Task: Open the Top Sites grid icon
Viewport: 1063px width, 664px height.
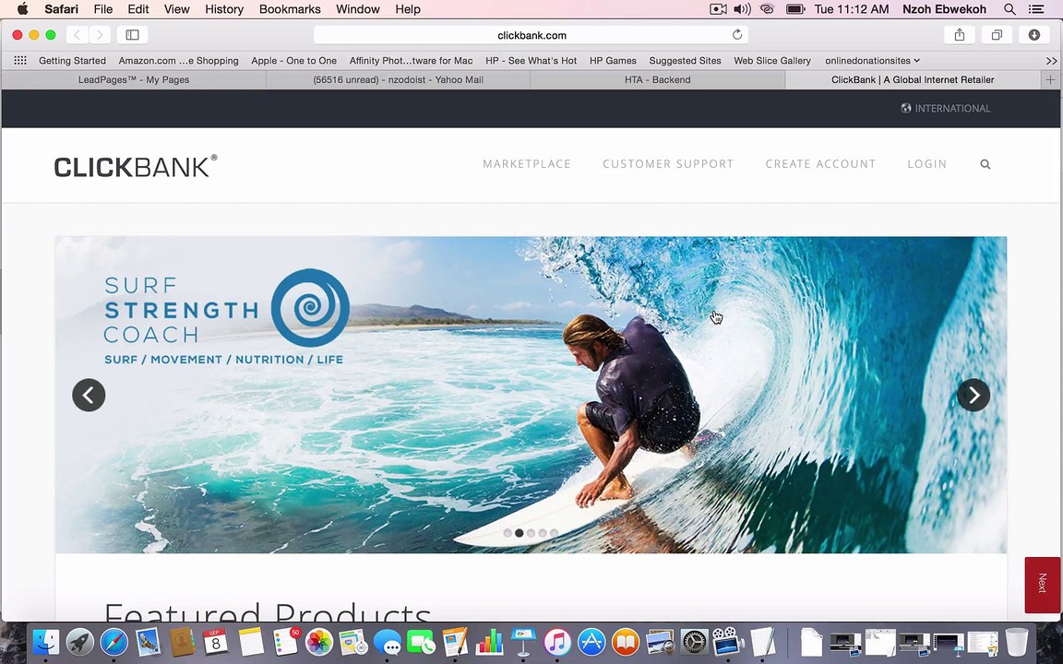Action: 20,60
